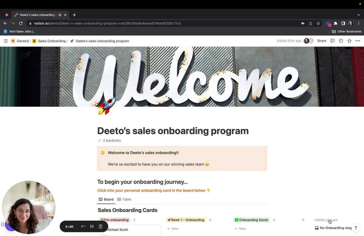The height and width of the screenshot is (236, 364).
Task: Navigate to Sales Onboarding breadcrumb
Action: (49, 41)
